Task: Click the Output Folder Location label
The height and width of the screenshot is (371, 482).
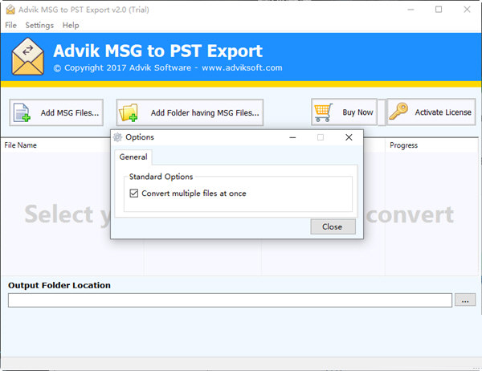Action: [59, 285]
